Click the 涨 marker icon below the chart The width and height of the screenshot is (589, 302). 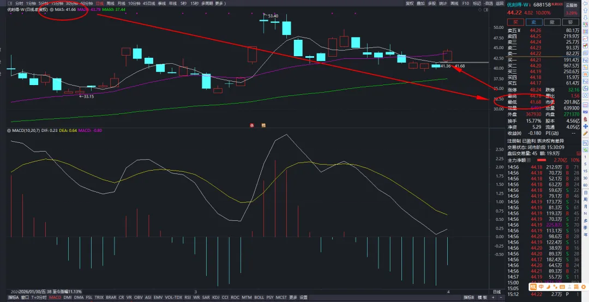(x=252, y=125)
